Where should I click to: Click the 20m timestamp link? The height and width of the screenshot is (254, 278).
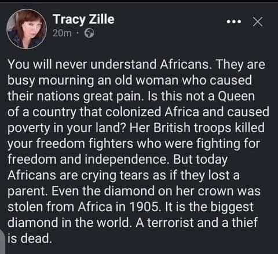pyautogui.click(x=62, y=34)
